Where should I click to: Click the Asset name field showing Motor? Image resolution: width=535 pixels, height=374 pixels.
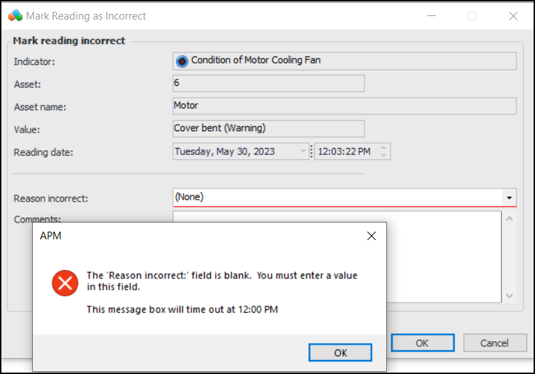[x=344, y=106]
